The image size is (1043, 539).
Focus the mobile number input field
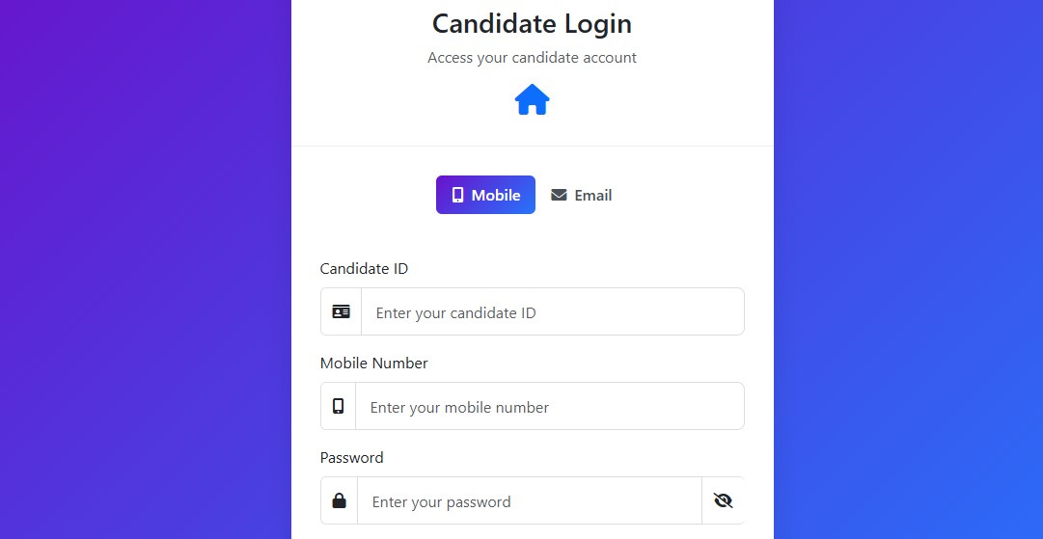(x=549, y=406)
